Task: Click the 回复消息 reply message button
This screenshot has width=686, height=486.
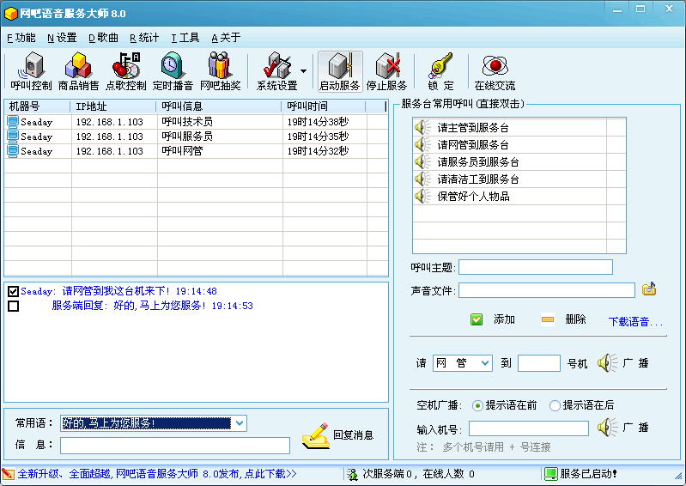Action: point(338,435)
